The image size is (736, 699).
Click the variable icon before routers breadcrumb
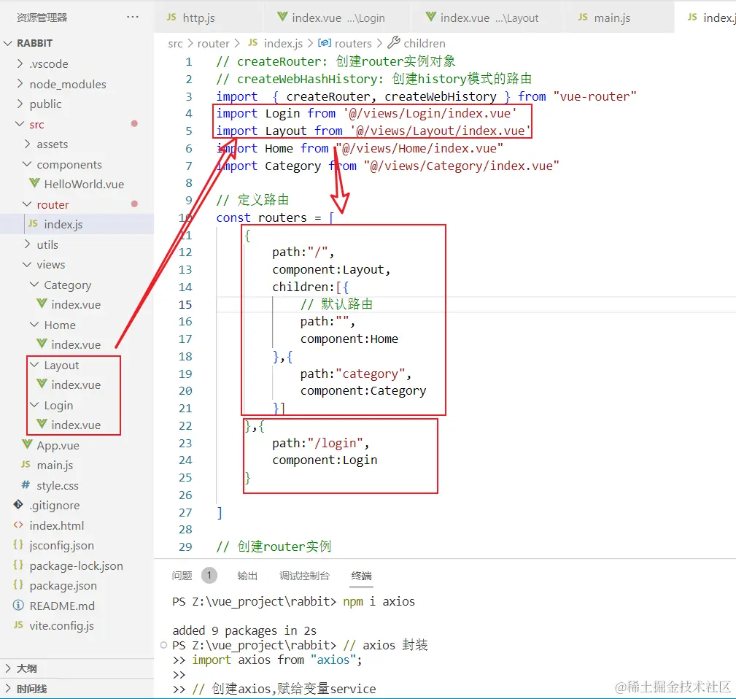[325, 43]
